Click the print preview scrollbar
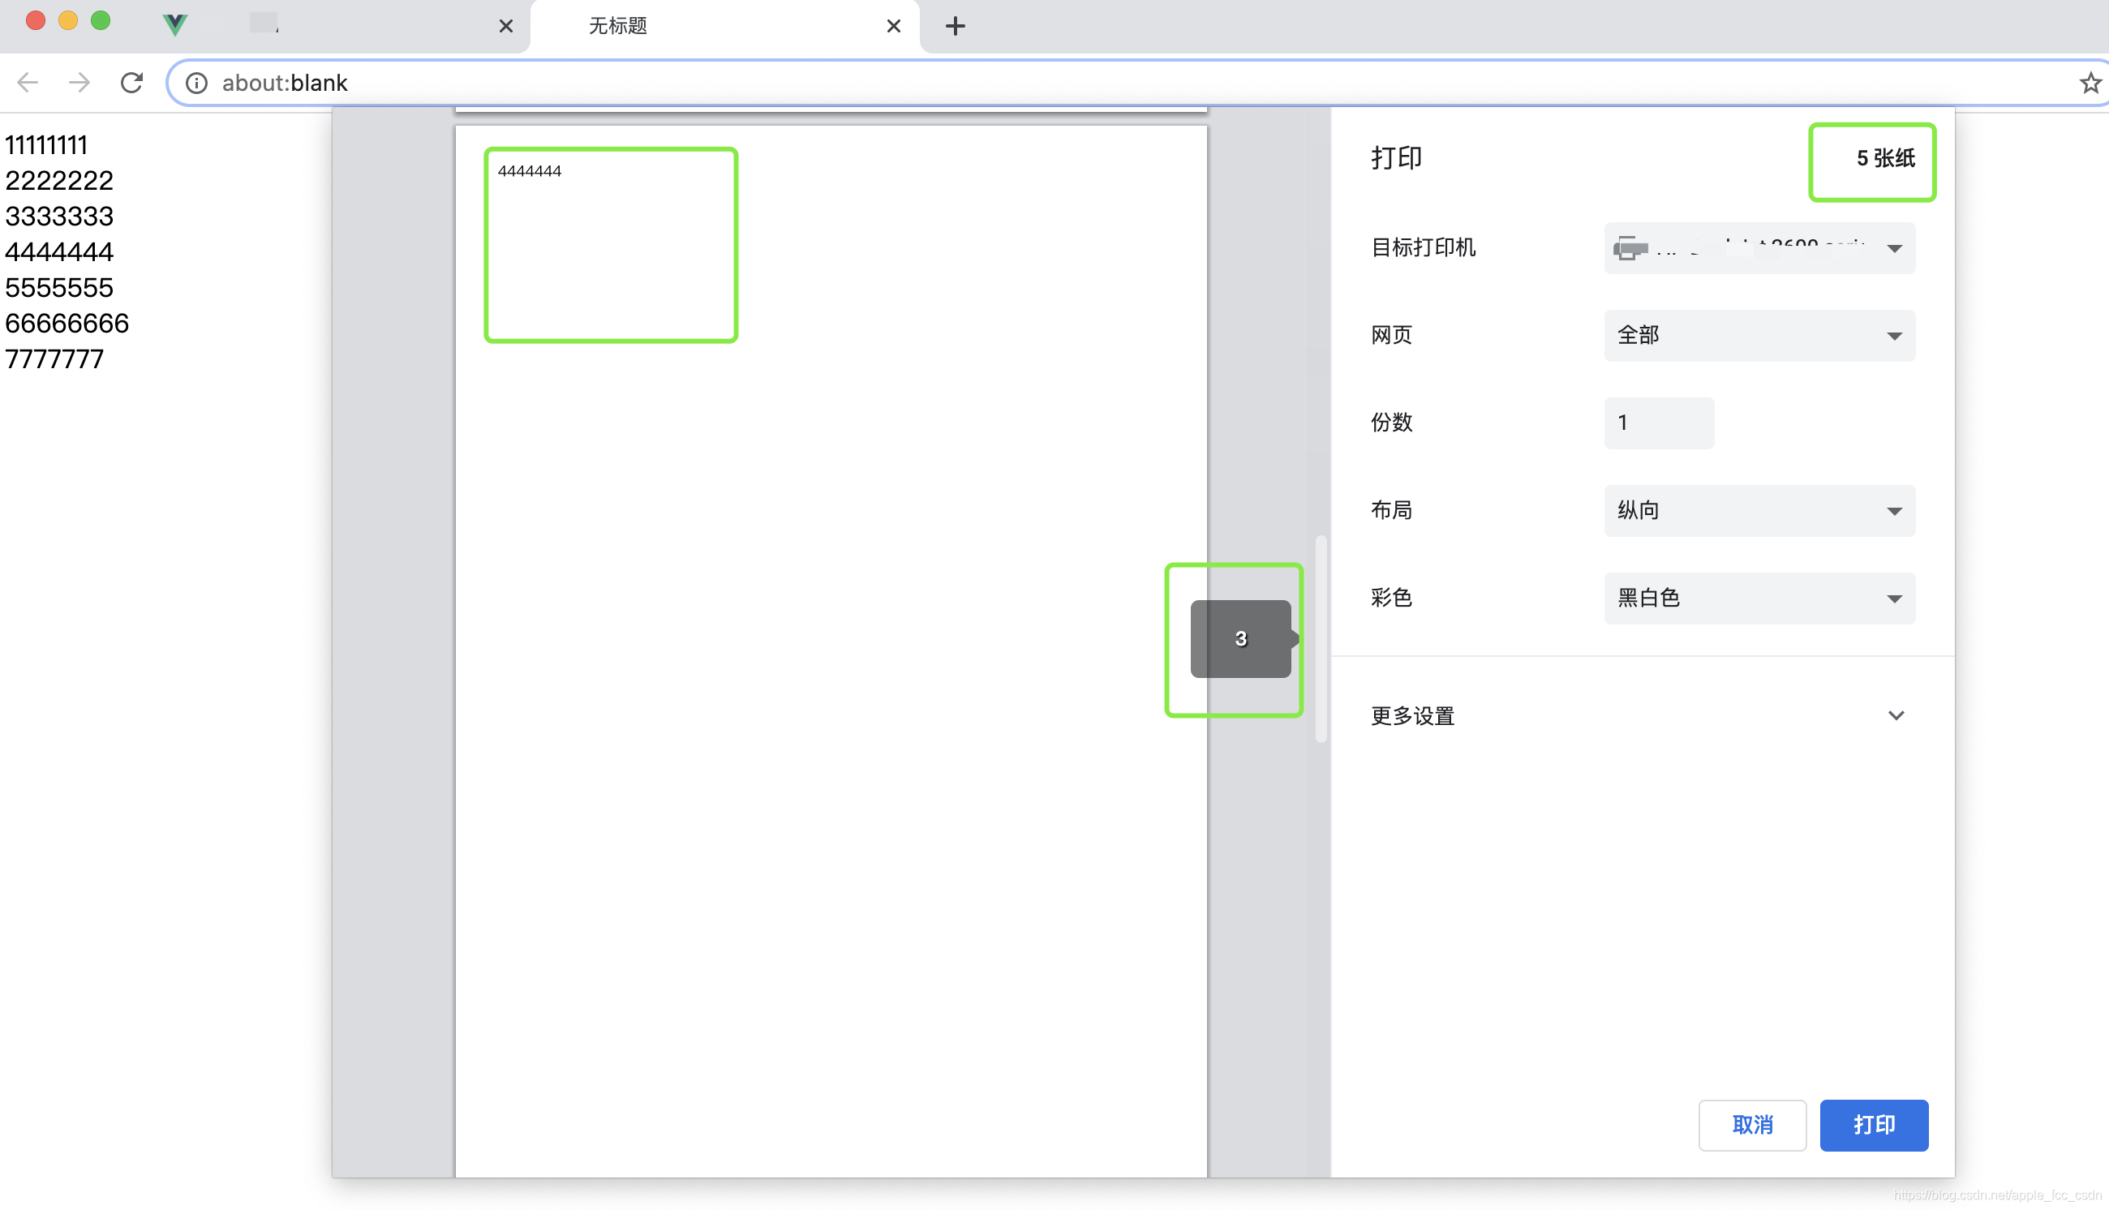Viewport: 2109px width, 1210px height. [1321, 638]
